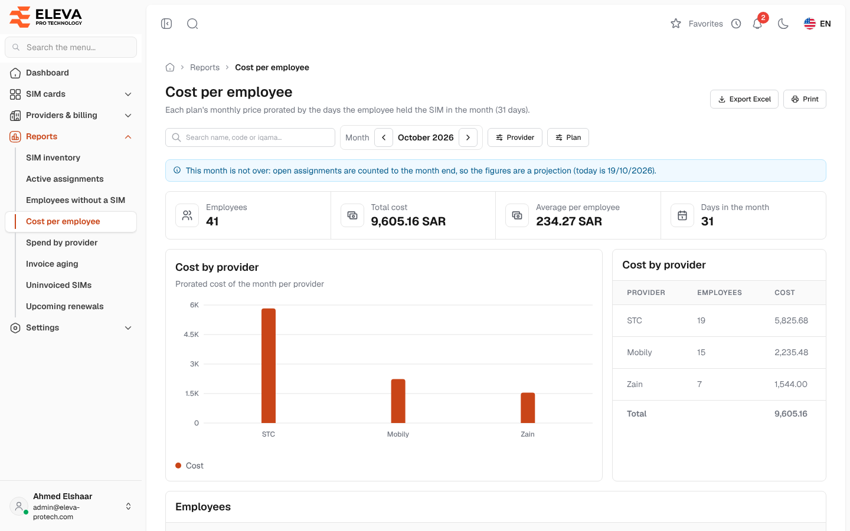Click the Total cost card icon
Image resolution: width=850 pixels, height=531 pixels.
(352, 215)
